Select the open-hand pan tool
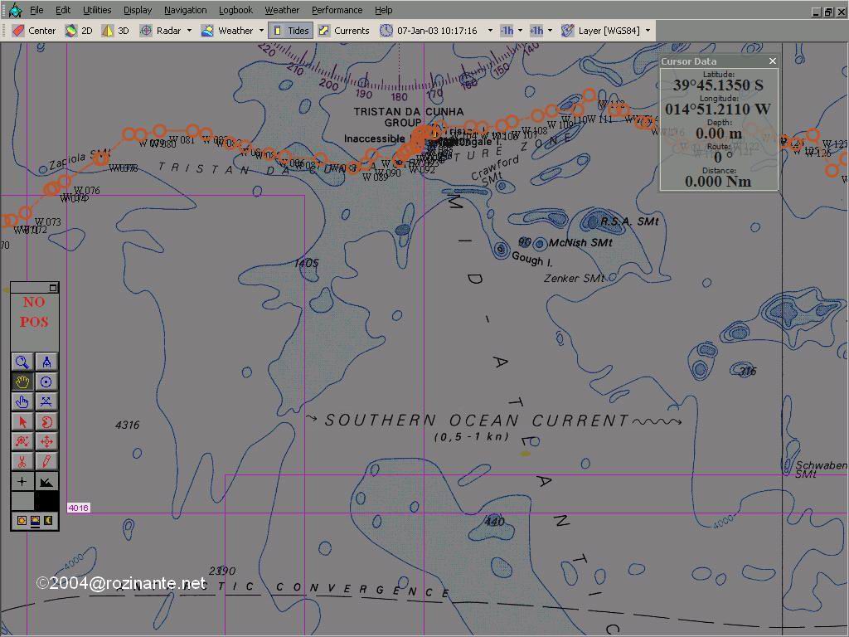The width and height of the screenshot is (849, 637). (x=22, y=382)
